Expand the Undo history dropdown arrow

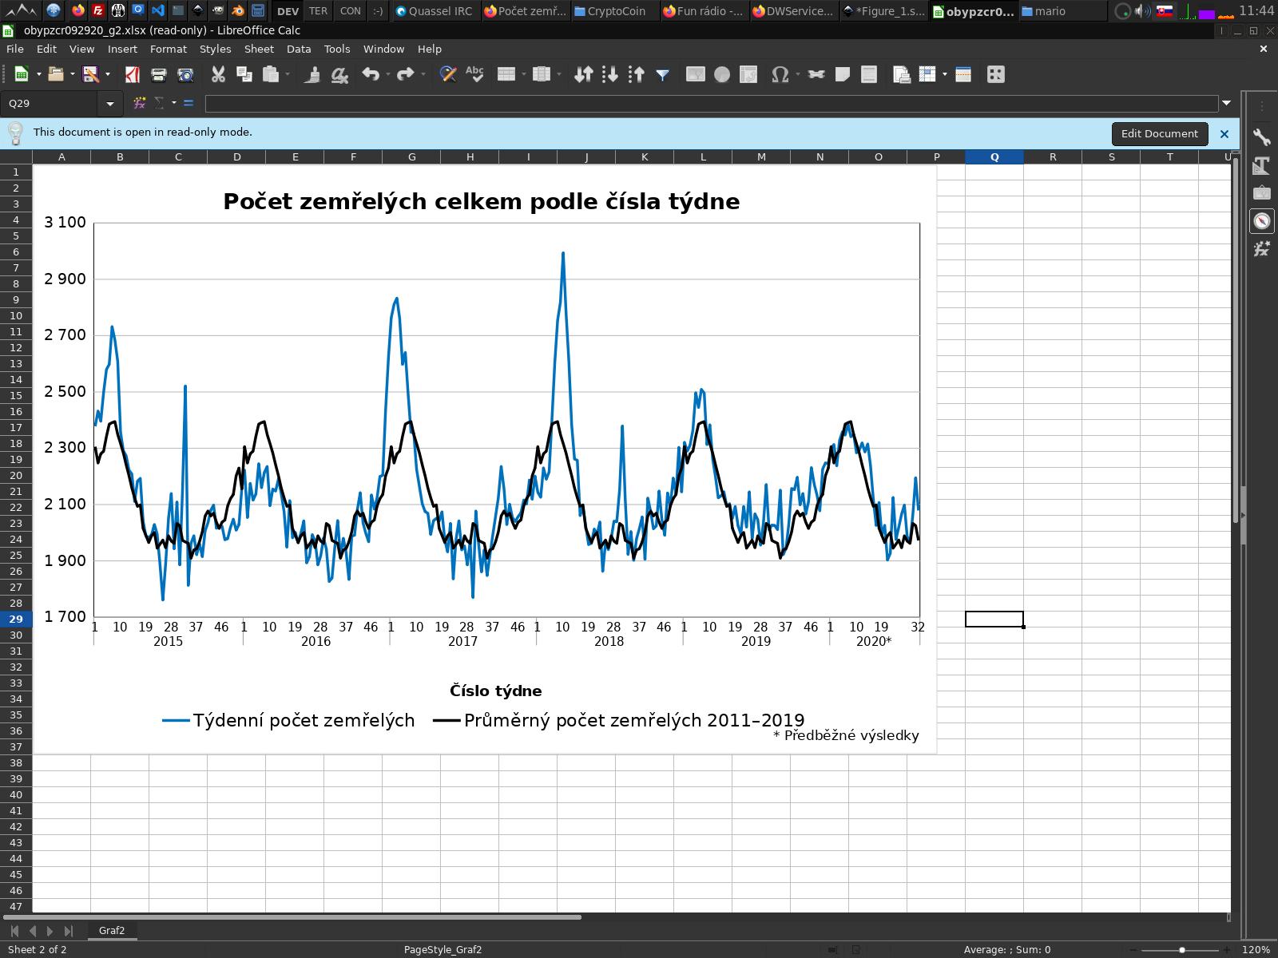[x=388, y=74]
